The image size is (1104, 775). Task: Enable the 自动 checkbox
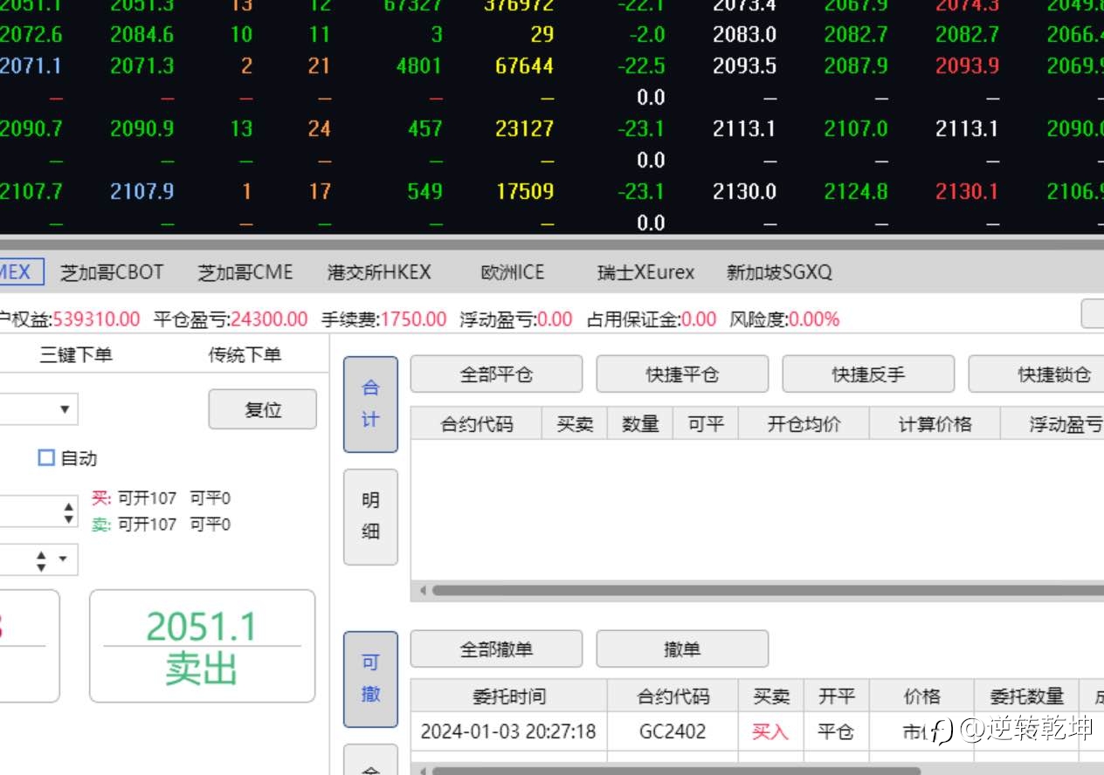[x=46, y=457]
